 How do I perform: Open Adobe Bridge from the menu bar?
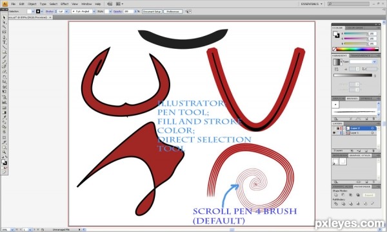point(110,4)
